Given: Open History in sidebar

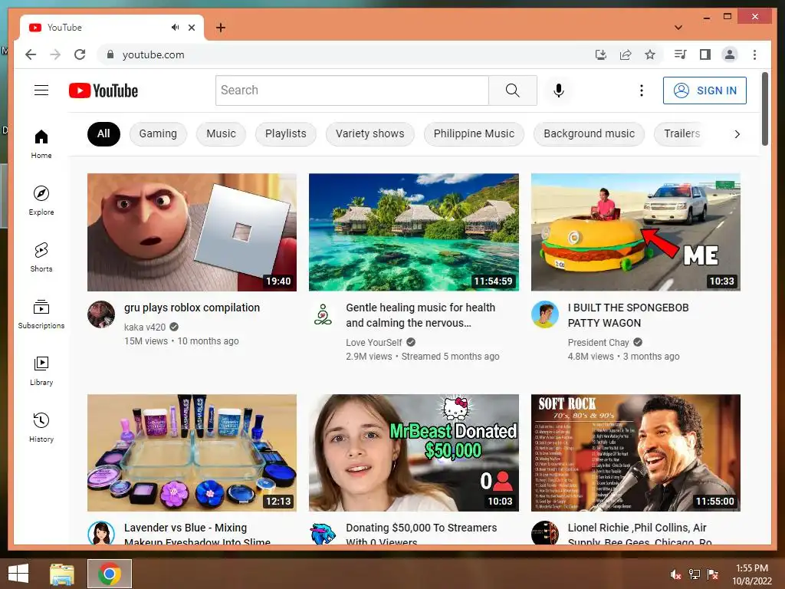Looking at the screenshot, I should [41, 428].
